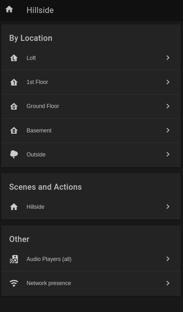Click the Hillside title in the header
The width and height of the screenshot is (183, 312).
tap(40, 10)
